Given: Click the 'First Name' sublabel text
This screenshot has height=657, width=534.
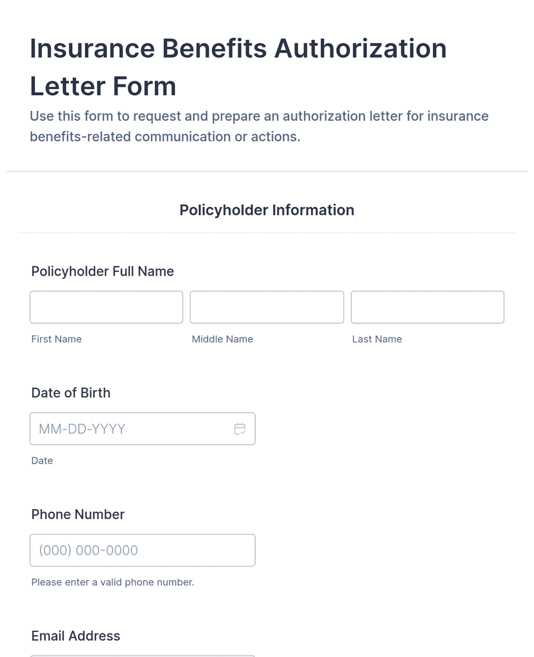Looking at the screenshot, I should tap(56, 339).
